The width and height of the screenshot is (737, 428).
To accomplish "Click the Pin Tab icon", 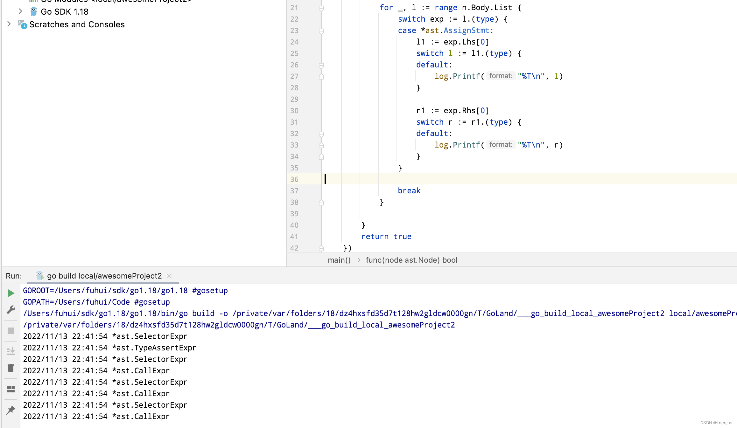I will click(x=11, y=410).
